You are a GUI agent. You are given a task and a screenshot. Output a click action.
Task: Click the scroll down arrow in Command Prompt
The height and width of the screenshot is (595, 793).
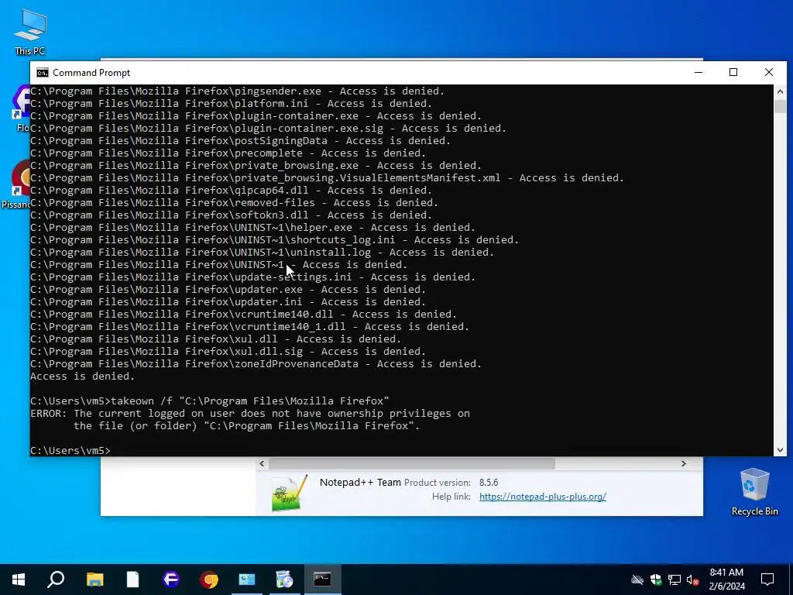[x=780, y=450]
